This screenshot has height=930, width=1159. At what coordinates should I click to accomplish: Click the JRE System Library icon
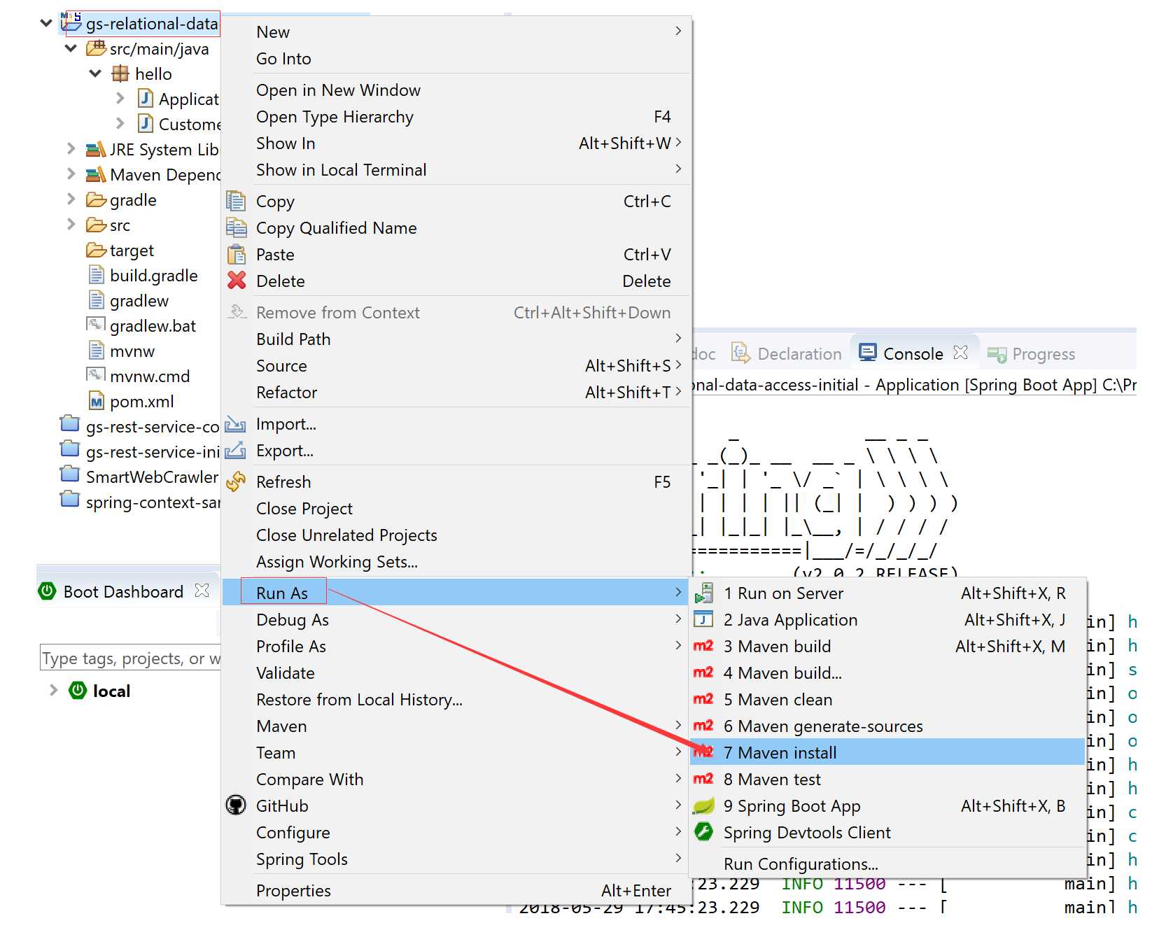click(96, 150)
